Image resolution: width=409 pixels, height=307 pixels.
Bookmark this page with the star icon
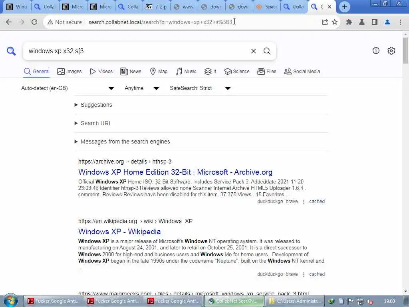pyautogui.click(x=335, y=22)
